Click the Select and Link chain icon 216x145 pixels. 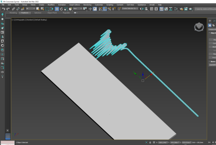pos(13,9)
